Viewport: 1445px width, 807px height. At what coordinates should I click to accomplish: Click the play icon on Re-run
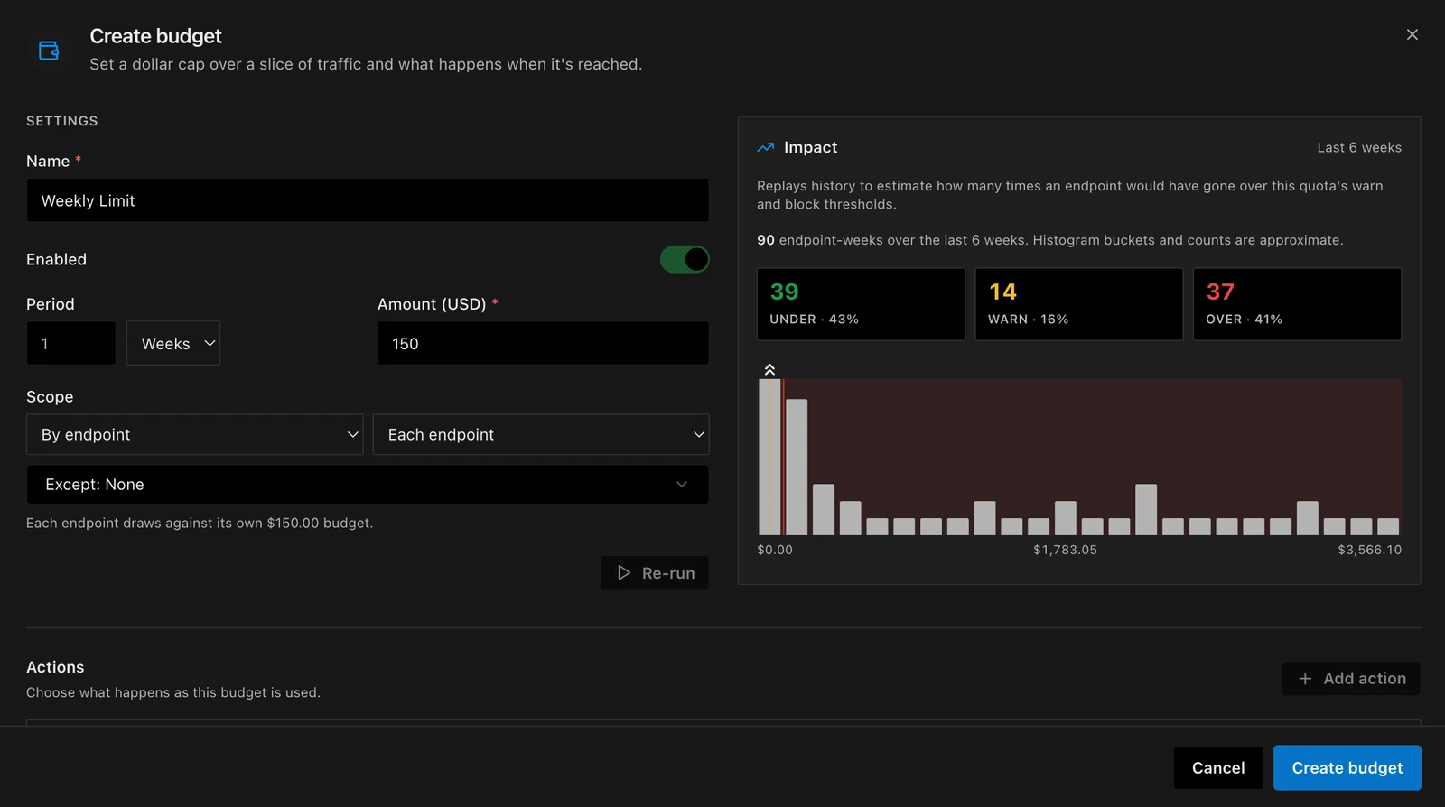click(x=623, y=573)
